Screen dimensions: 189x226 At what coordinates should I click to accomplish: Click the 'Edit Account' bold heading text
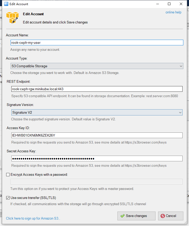point(33,14)
